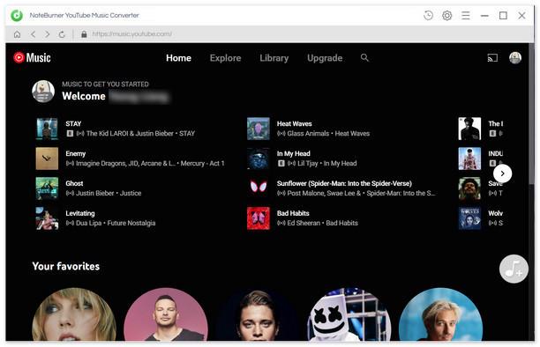Image resolution: width=540 pixels, height=347 pixels.
Task: Open the song title Ghost
Action: pos(74,184)
